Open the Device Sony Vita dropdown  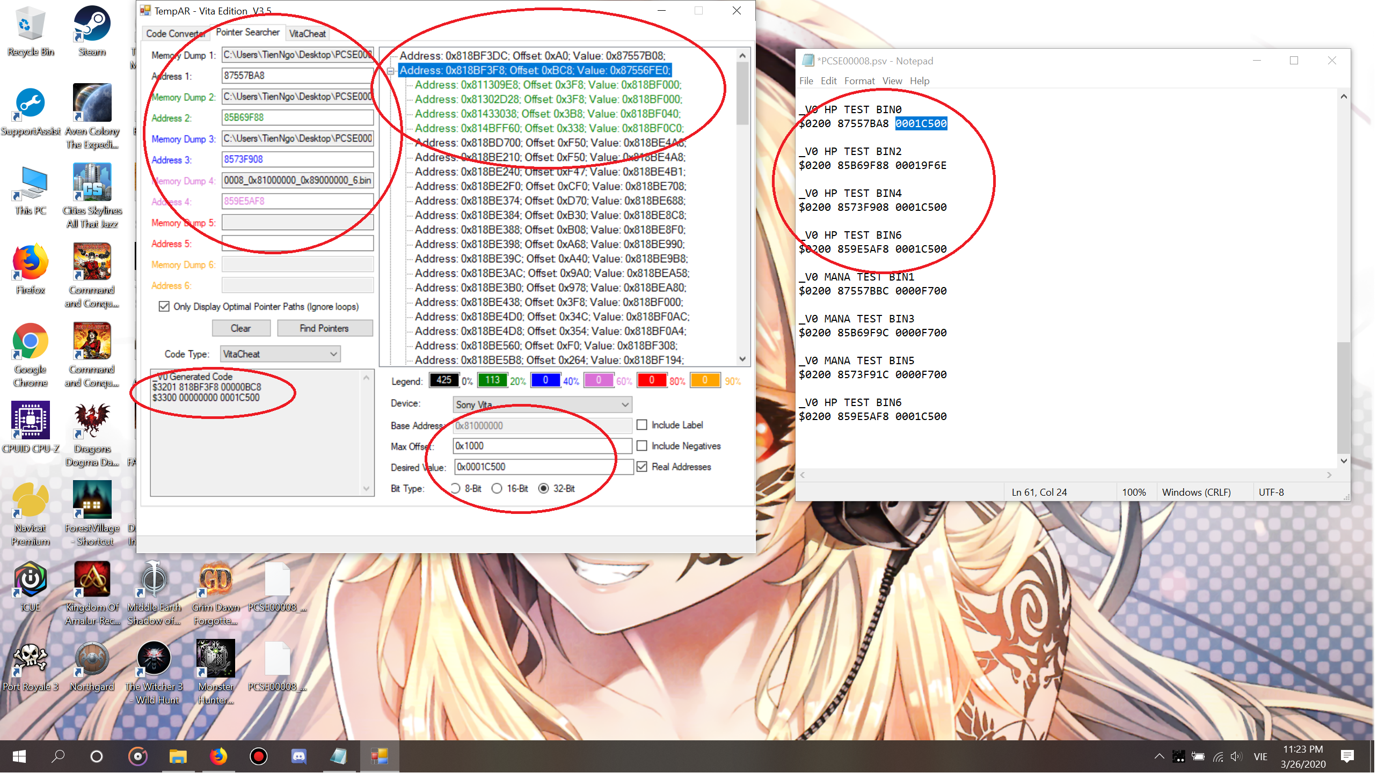[x=543, y=404]
